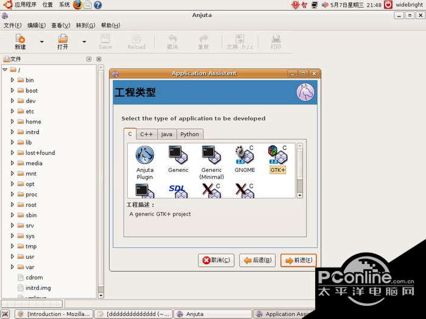The height and width of the screenshot is (319, 426).
Task: Open the 文件(F) menu
Action: [x=13, y=26]
